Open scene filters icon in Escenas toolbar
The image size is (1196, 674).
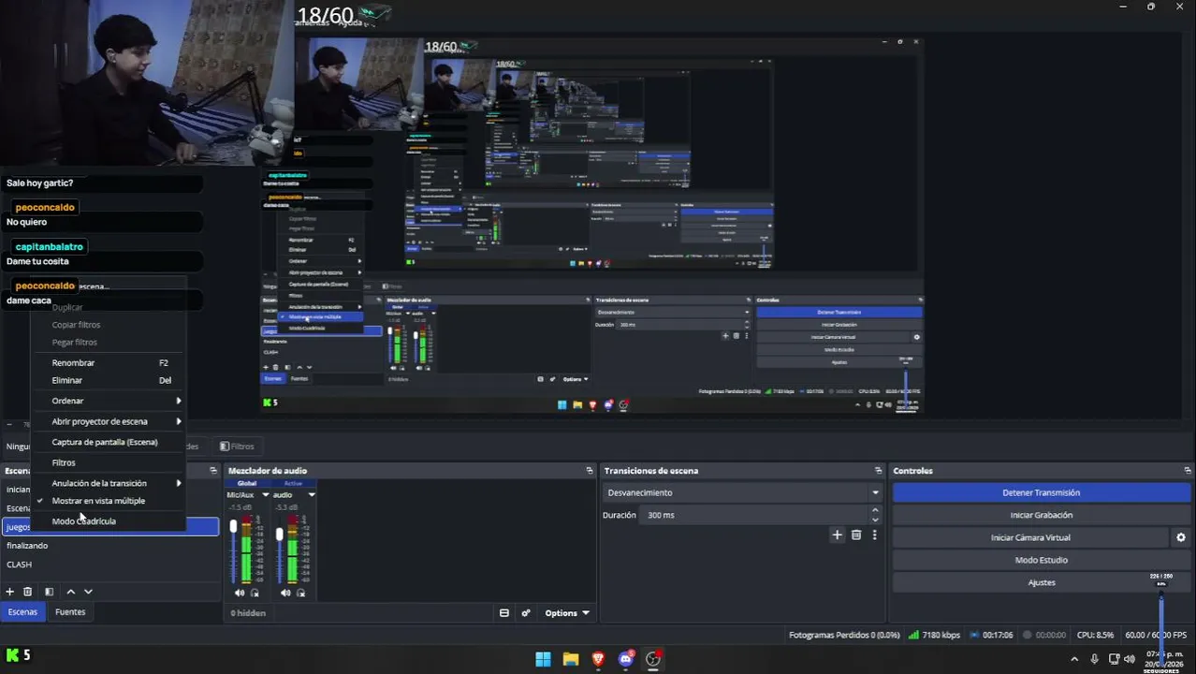click(49, 592)
